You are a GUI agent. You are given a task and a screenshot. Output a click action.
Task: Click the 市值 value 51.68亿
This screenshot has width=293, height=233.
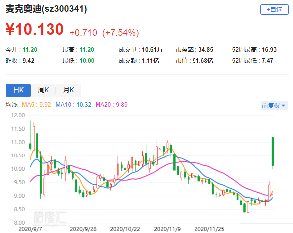[x=203, y=61]
